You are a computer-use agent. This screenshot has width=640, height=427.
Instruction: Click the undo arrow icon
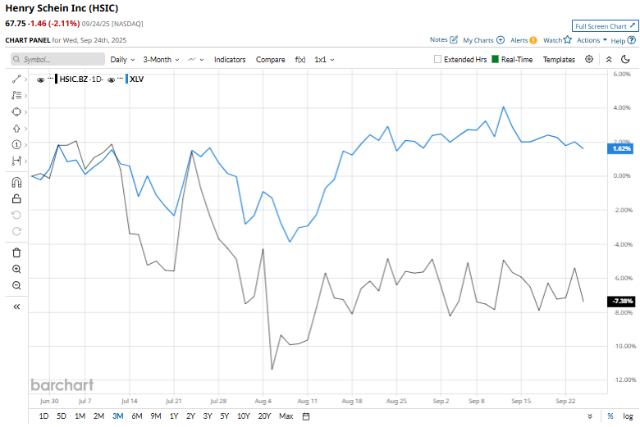pos(16,215)
